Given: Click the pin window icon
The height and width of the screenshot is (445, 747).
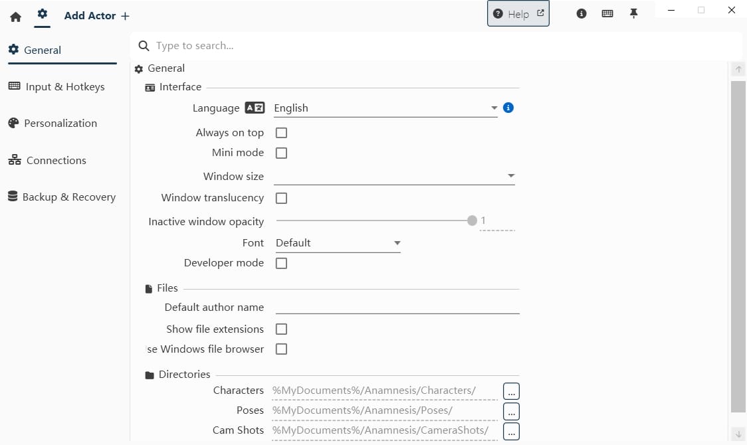Looking at the screenshot, I should coord(633,14).
